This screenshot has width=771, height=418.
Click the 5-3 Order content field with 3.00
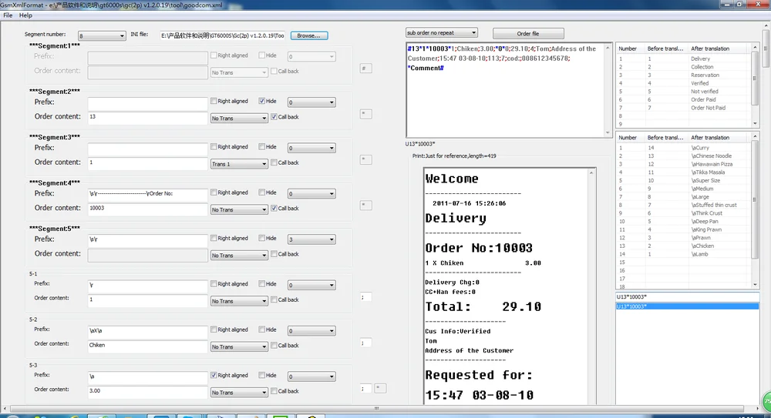[147, 392]
